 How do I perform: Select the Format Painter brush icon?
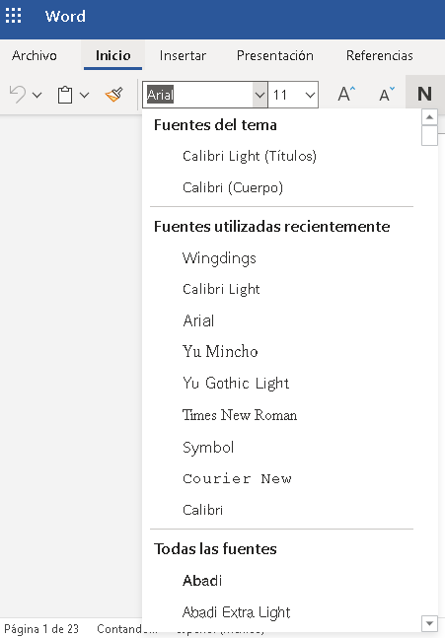pyautogui.click(x=113, y=95)
